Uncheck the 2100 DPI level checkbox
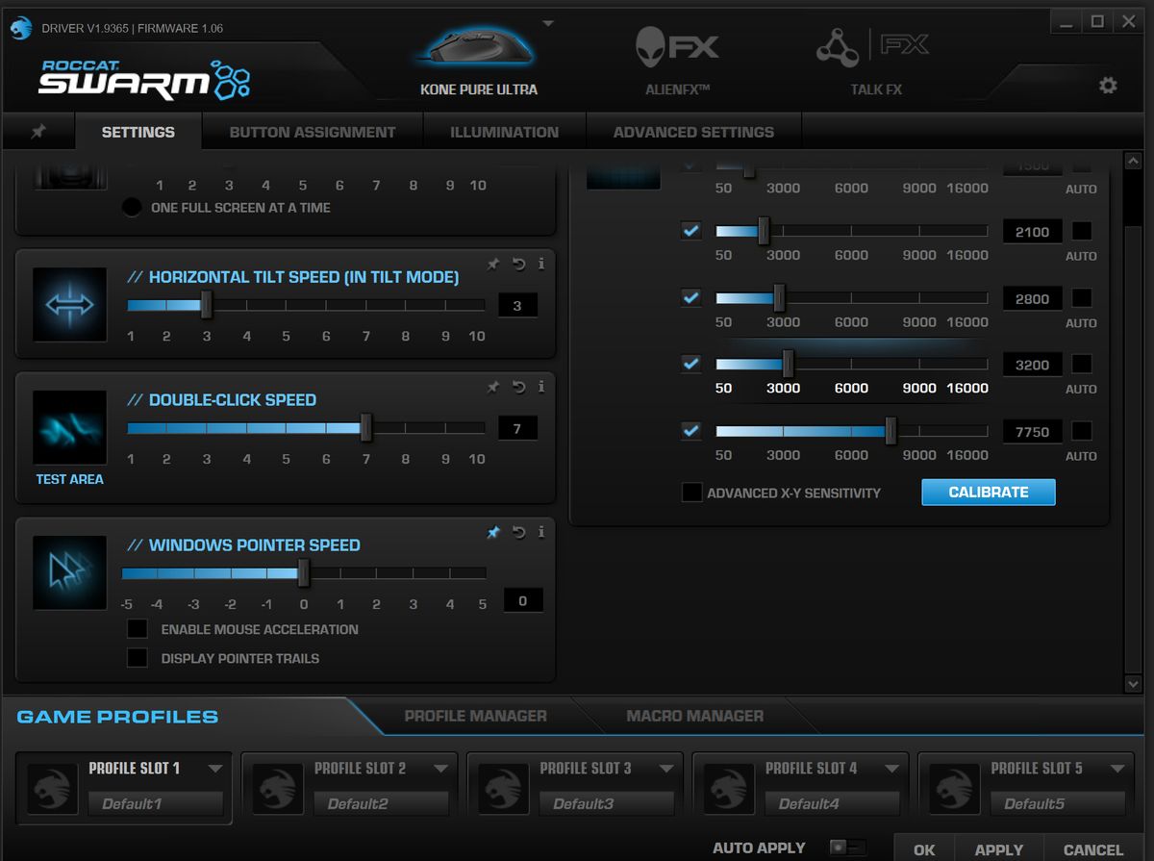The width and height of the screenshot is (1154, 861). point(690,231)
